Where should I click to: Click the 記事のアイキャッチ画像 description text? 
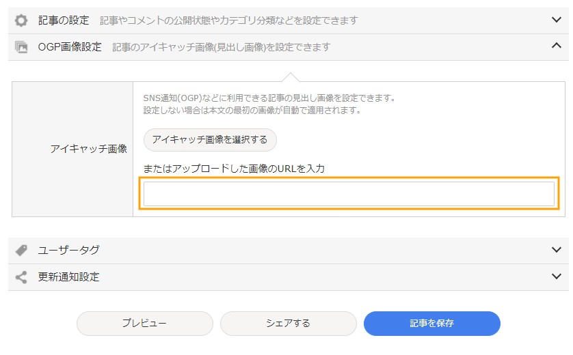(222, 47)
